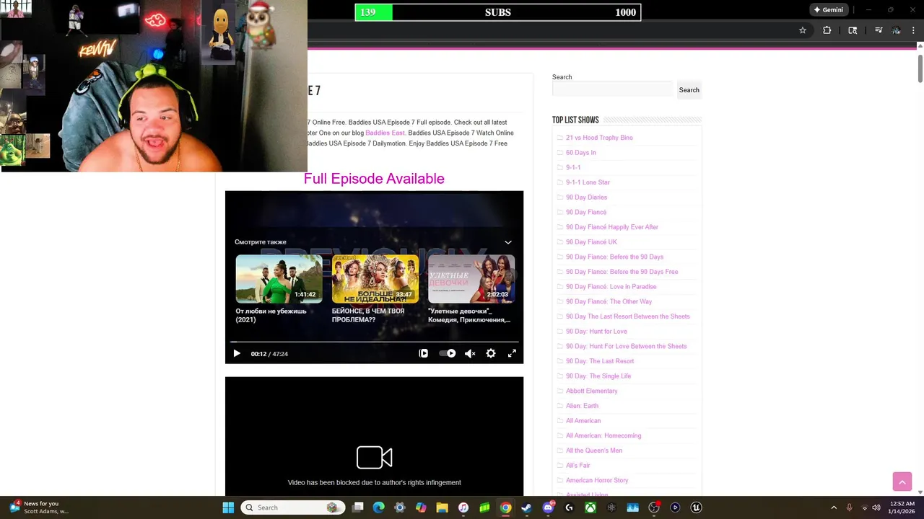Click the microphone icon in system tray

coord(849,507)
